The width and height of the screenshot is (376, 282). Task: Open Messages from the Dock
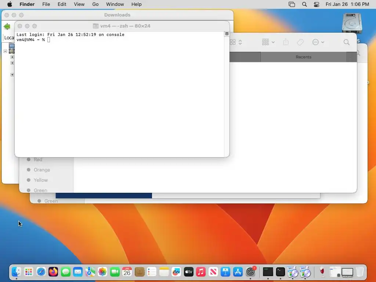point(65,272)
